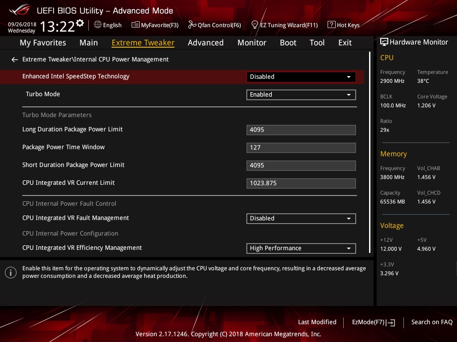Open the Advanced tab
This screenshot has height=342, width=457.
click(x=206, y=43)
